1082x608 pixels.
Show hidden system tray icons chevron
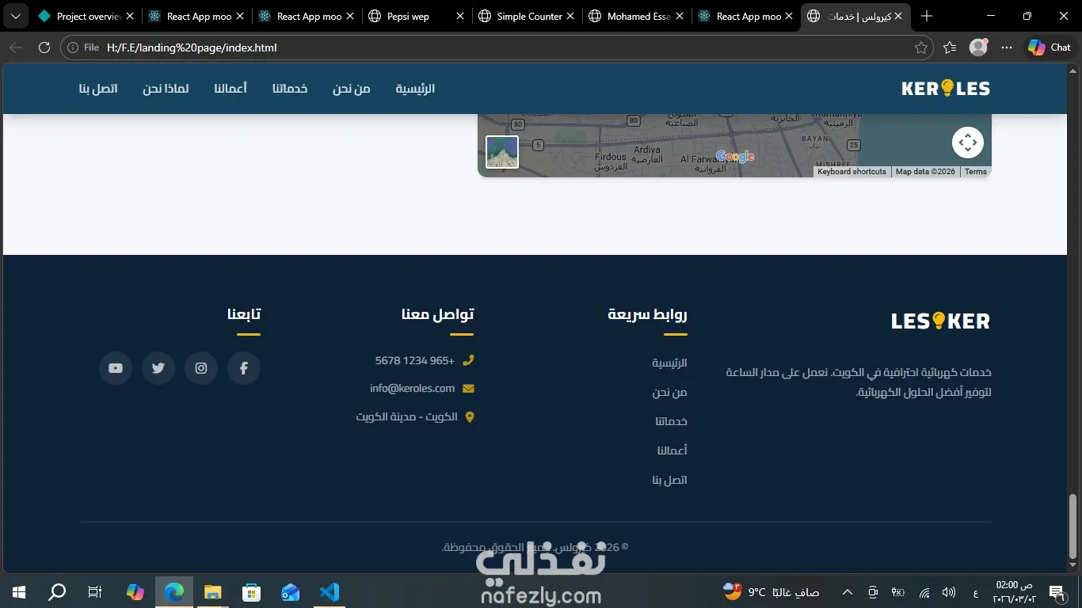click(x=847, y=592)
